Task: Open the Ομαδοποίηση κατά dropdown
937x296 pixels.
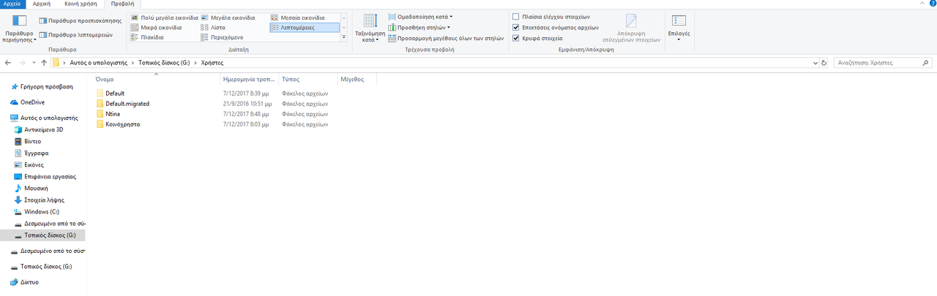Action: [420, 16]
